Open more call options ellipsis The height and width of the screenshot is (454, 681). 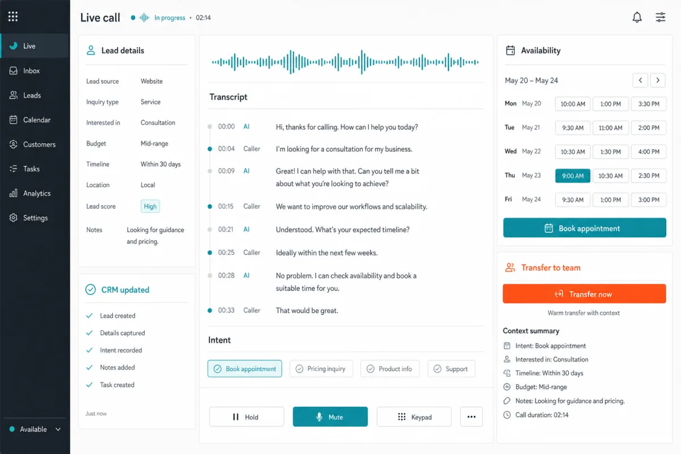pyautogui.click(x=471, y=417)
